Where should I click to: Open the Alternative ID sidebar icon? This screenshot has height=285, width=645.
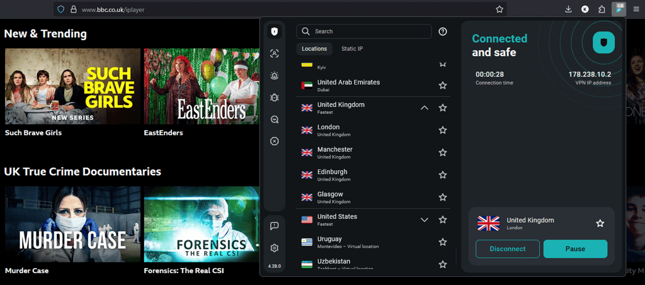(x=275, y=53)
